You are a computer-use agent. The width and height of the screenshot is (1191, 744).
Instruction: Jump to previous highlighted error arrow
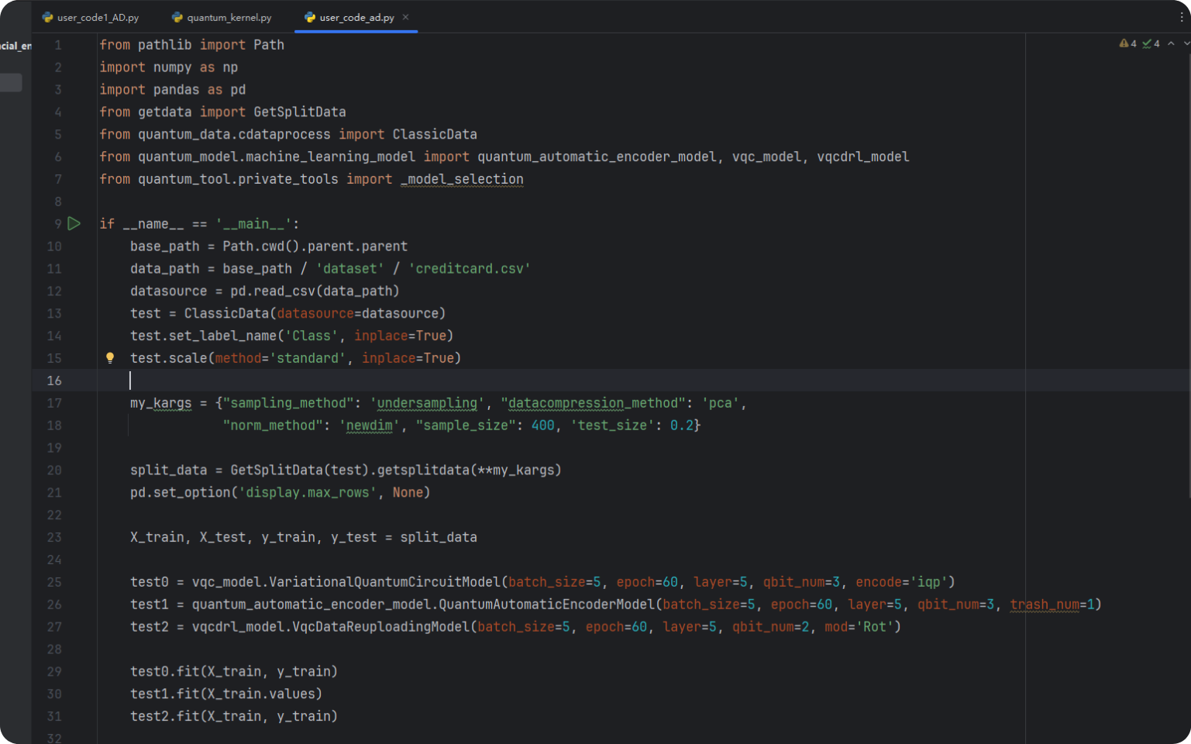click(1171, 43)
